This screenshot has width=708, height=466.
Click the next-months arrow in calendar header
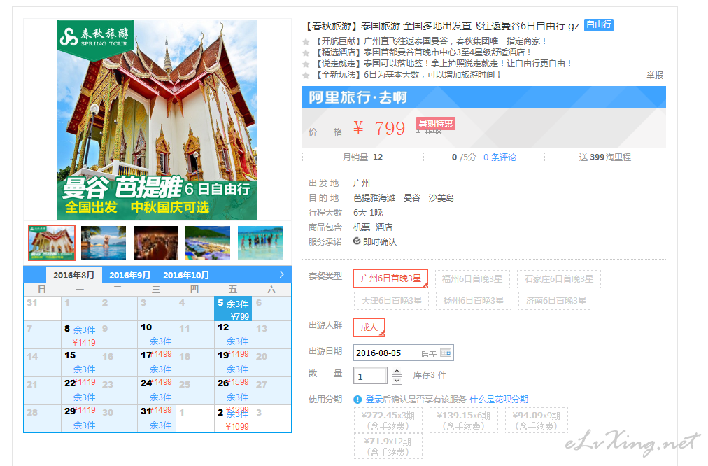click(282, 274)
